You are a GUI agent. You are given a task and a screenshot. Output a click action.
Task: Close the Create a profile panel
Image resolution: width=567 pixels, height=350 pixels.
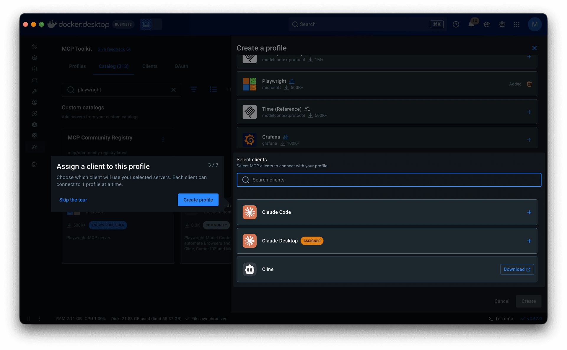point(534,48)
